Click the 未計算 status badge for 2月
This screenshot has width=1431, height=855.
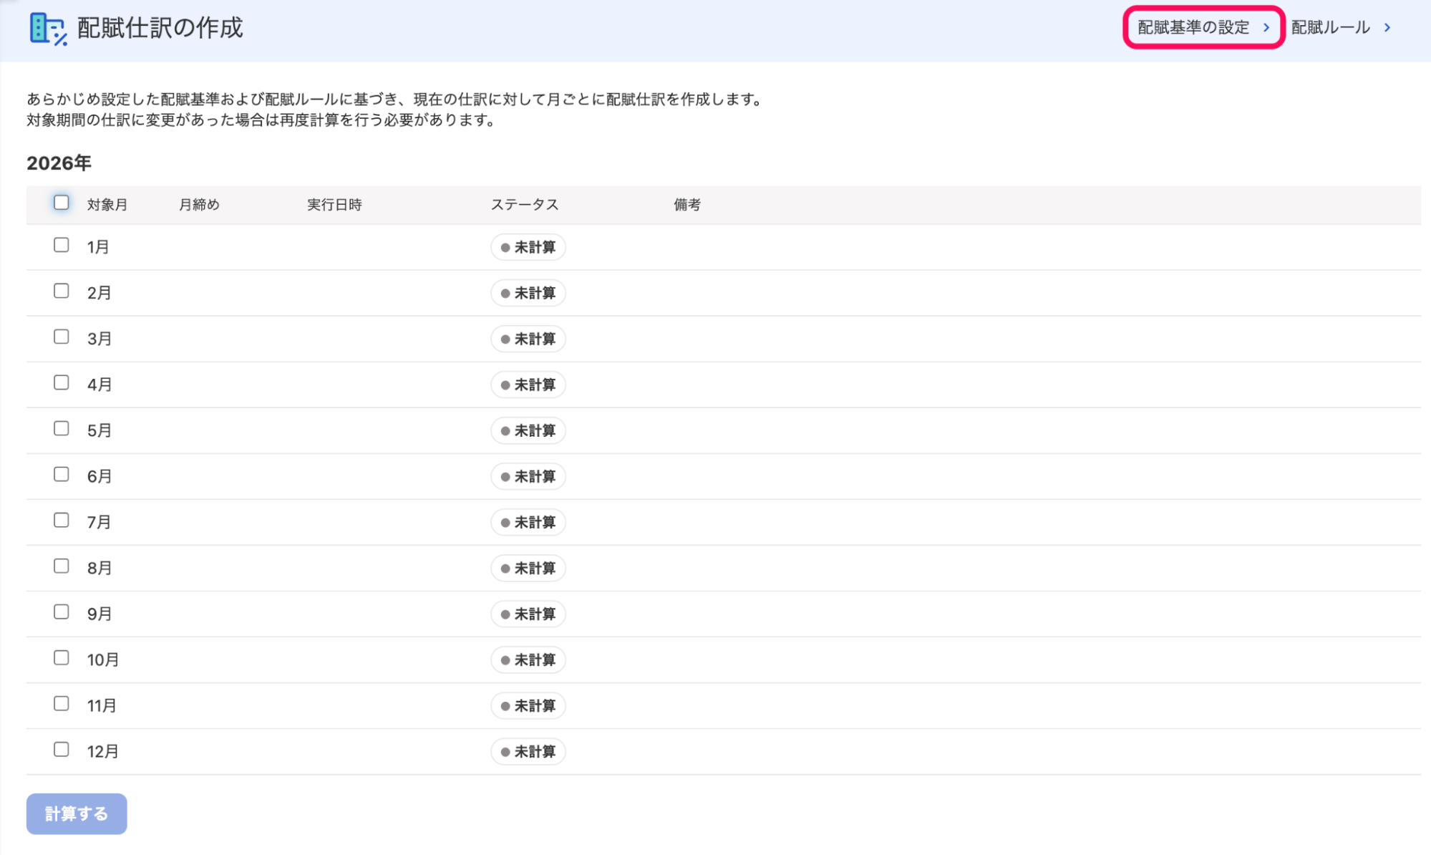click(x=528, y=293)
